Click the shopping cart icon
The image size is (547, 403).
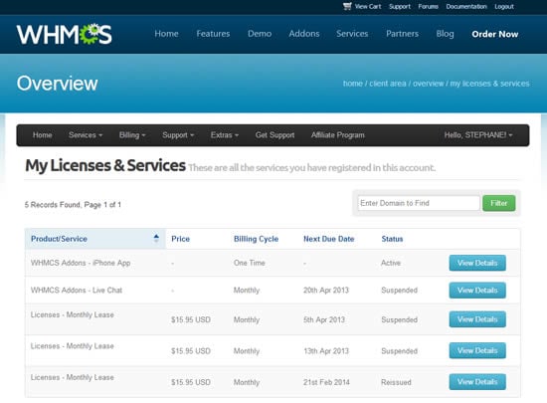347,6
